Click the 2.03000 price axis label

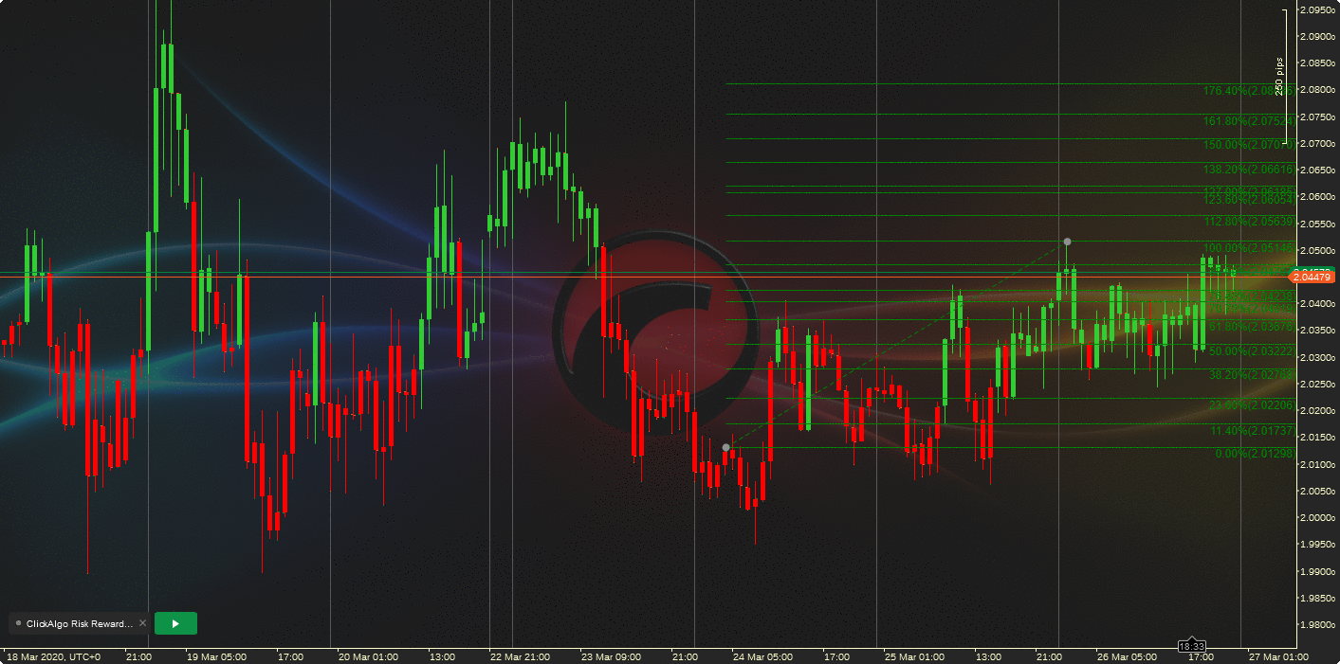pyautogui.click(x=1317, y=357)
